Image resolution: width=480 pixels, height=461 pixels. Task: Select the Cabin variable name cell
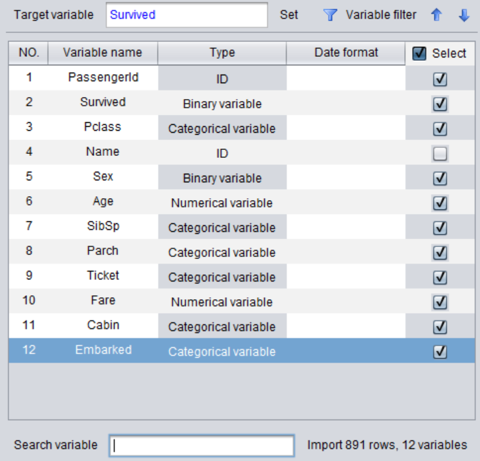coord(103,325)
